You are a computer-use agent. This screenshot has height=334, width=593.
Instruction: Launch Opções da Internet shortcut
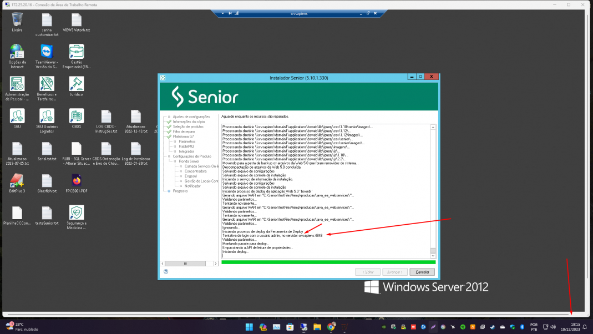[17, 57]
